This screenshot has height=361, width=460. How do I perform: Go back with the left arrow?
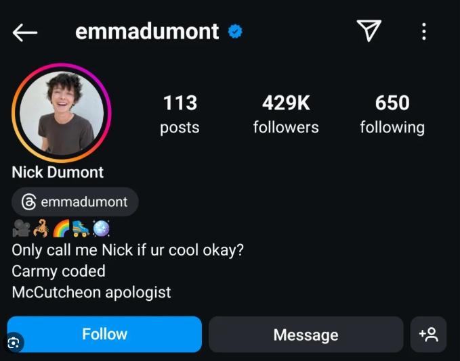click(x=25, y=32)
